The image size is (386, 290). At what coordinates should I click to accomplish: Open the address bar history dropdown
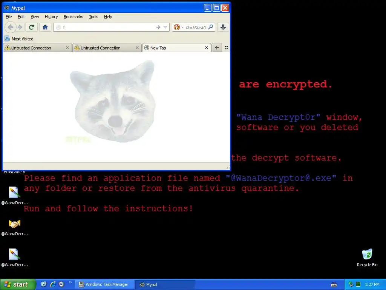[x=165, y=27]
